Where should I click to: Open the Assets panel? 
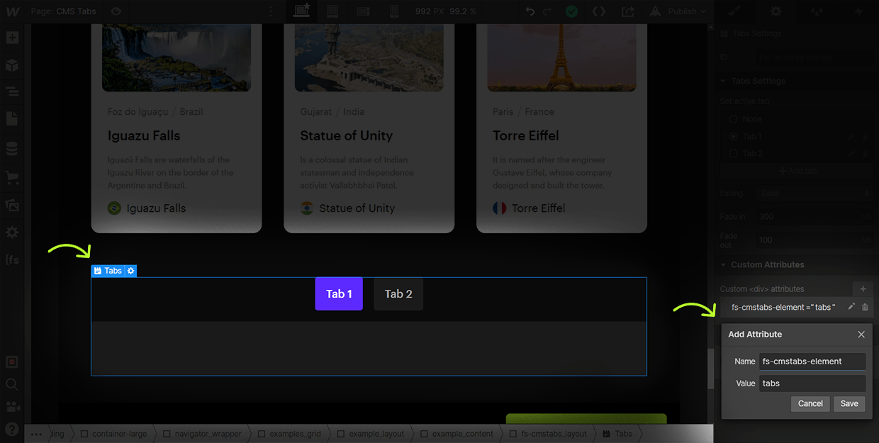tap(12, 205)
